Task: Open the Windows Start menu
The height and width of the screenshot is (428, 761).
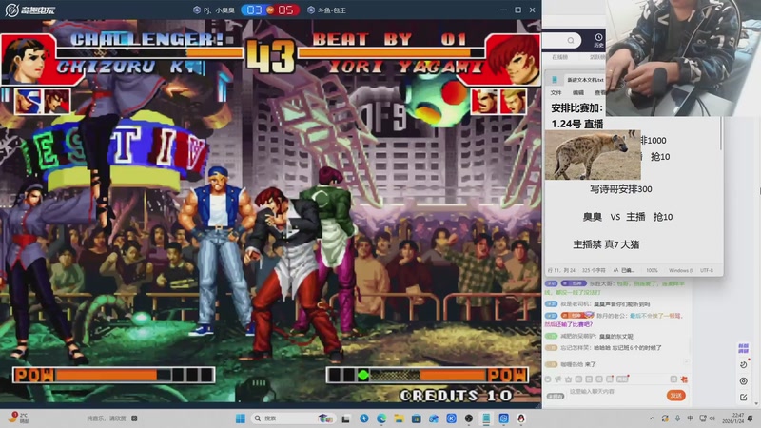Action: click(x=241, y=418)
